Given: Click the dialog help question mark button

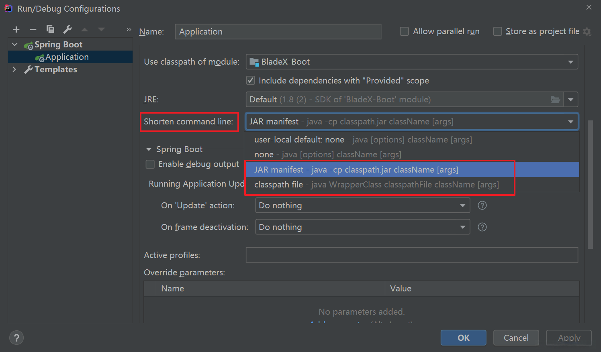Looking at the screenshot, I should click(x=16, y=338).
